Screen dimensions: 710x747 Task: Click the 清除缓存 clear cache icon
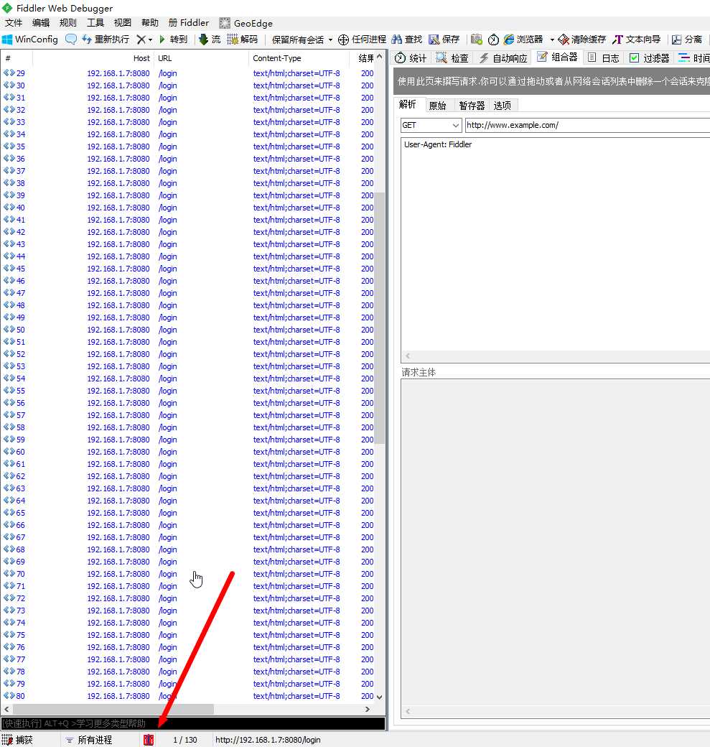pos(564,40)
